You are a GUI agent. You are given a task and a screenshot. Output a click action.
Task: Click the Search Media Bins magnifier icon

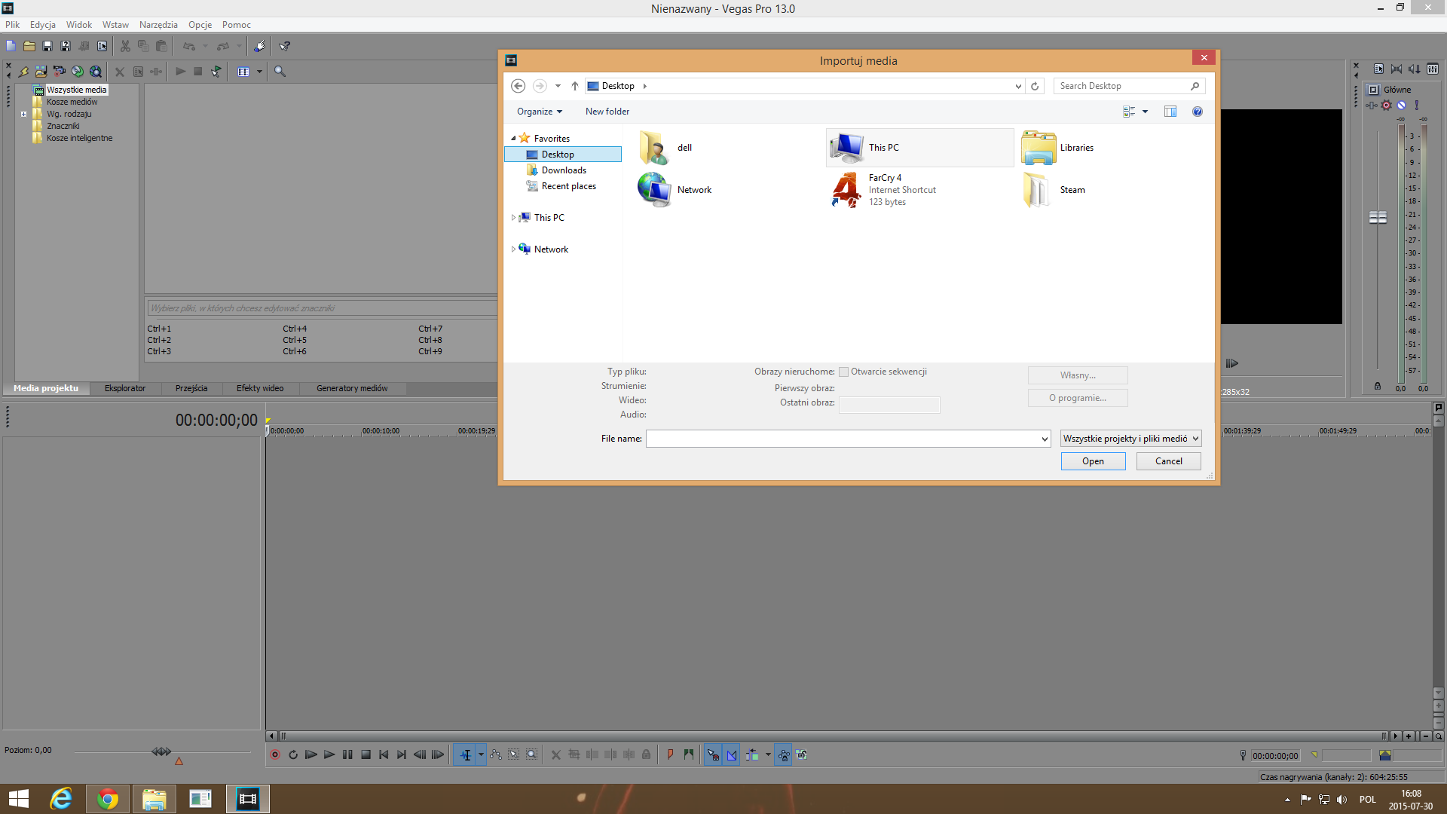280,72
